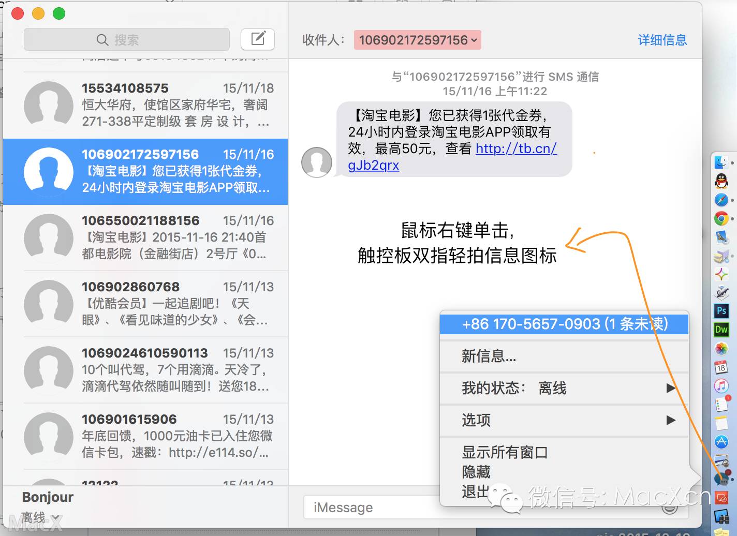This screenshot has height=536, width=737.
Task: Open iTunes from the dock
Action: pyautogui.click(x=721, y=385)
